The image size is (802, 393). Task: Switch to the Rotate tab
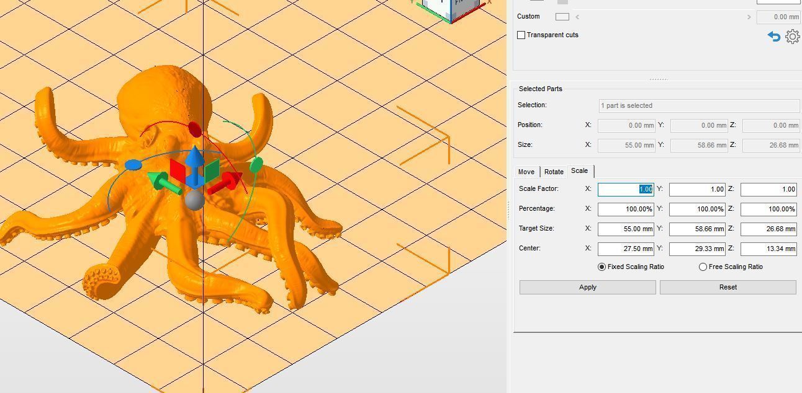click(554, 172)
